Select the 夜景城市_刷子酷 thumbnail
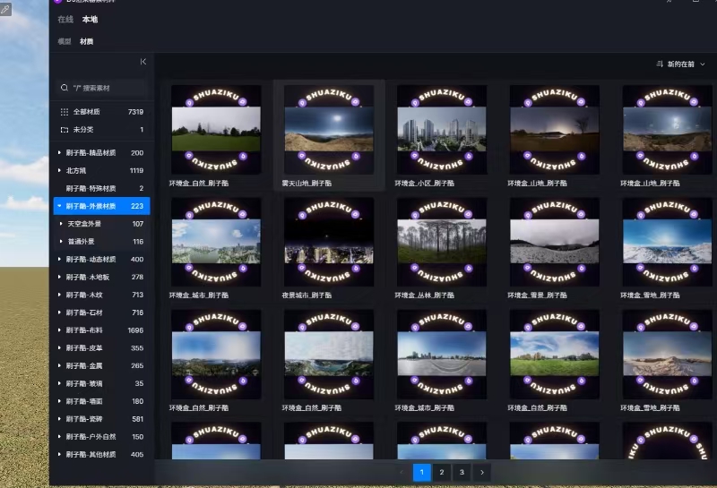 (329, 242)
